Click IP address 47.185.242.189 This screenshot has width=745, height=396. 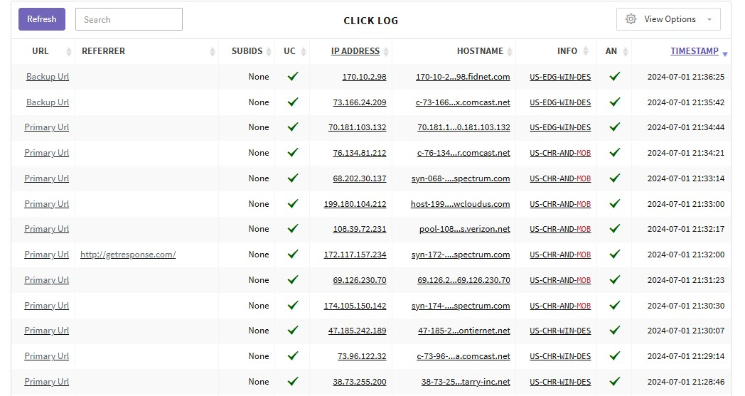point(357,331)
